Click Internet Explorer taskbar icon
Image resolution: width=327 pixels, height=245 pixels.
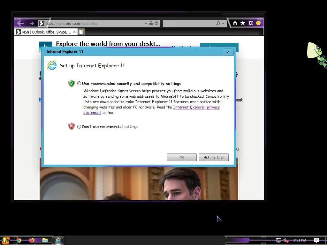[58, 240]
